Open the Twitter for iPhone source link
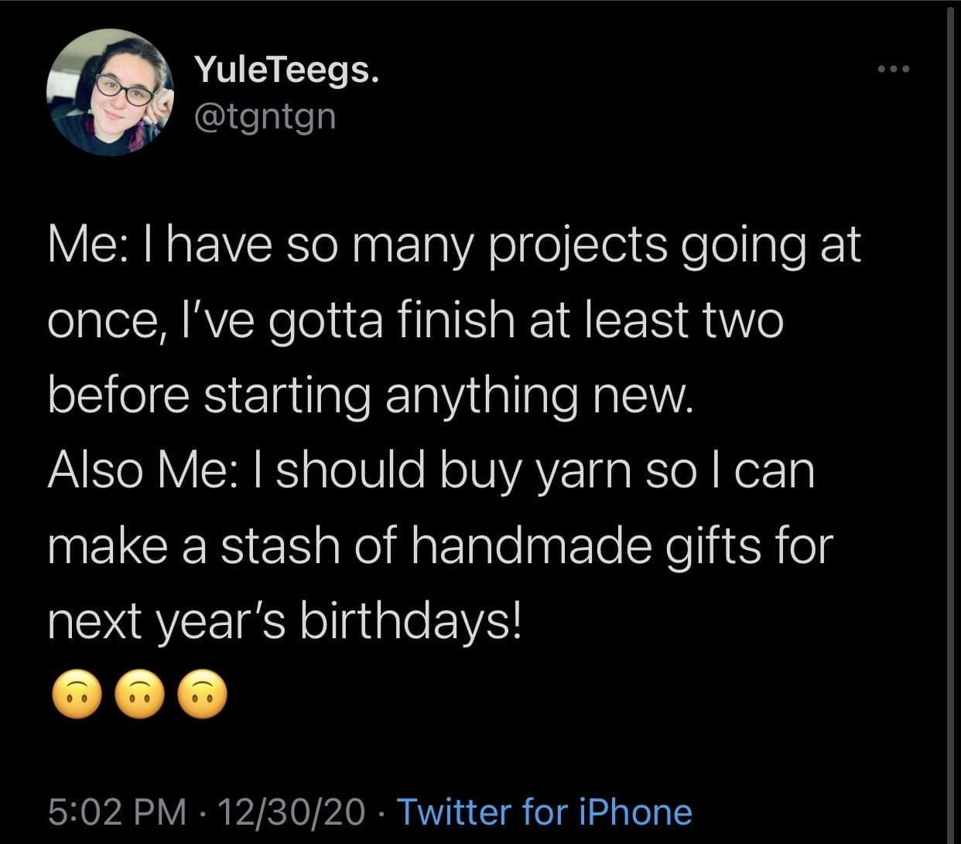 coord(544,812)
